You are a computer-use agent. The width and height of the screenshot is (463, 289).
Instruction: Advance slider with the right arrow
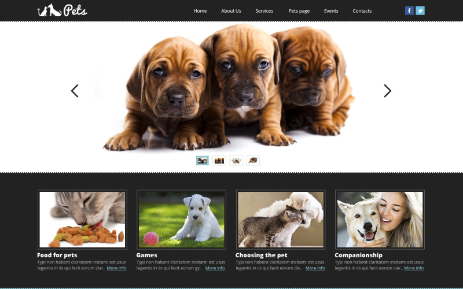387,91
